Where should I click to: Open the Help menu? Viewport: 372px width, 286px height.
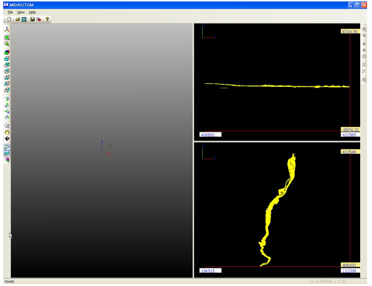point(32,12)
